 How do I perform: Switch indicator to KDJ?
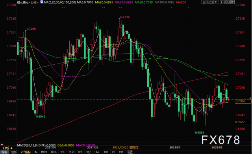88,152
